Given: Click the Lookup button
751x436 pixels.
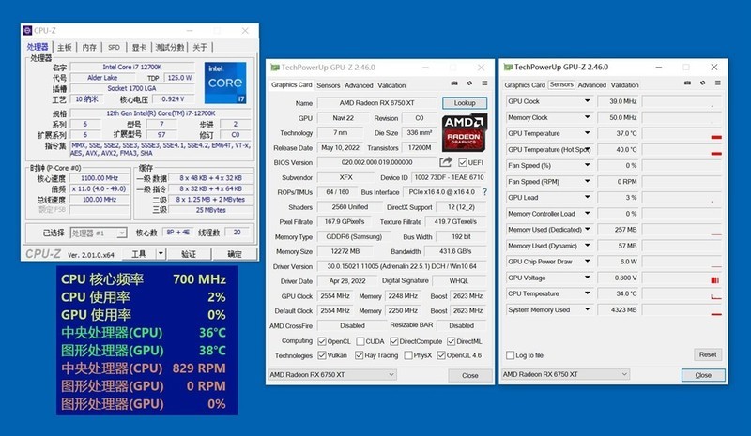Looking at the screenshot, I should pos(465,103).
